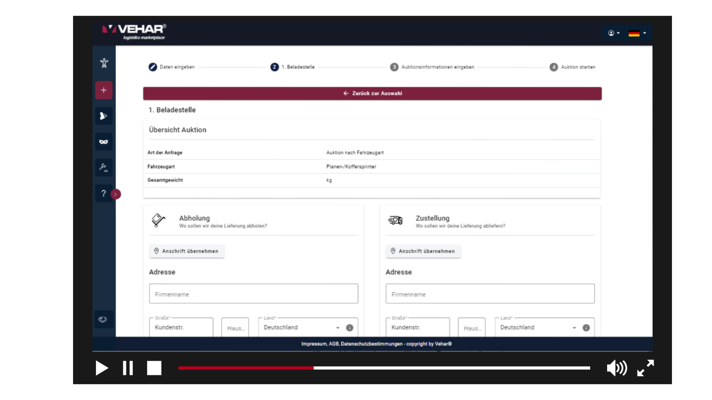Expand the sidebar with red chevron
The image size is (712, 400).
pos(116,194)
